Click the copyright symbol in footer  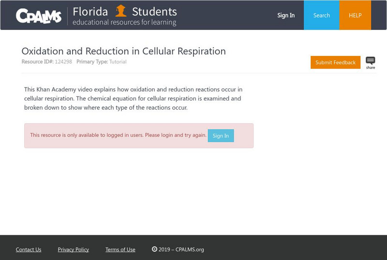(154, 249)
